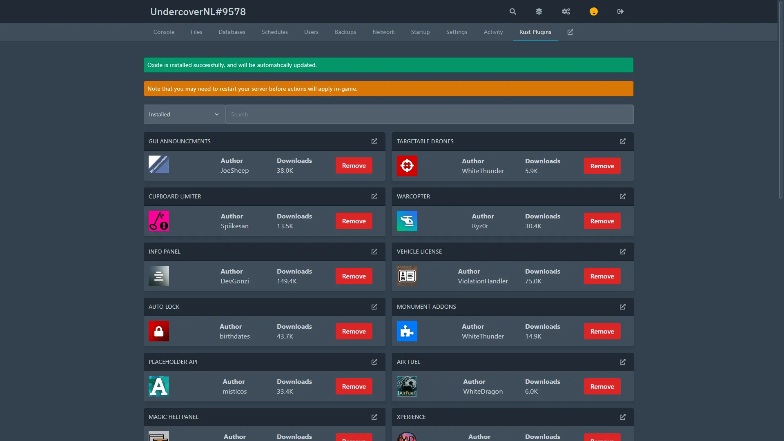Viewport: 784px width, 441px height.
Task: Remove the Monument Addons plugin
Action: click(602, 331)
